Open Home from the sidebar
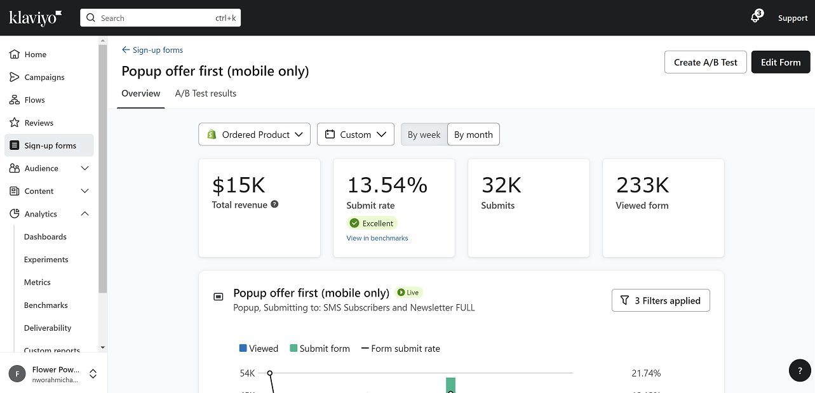Screen dimensions: 815x393 click(x=36, y=55)
